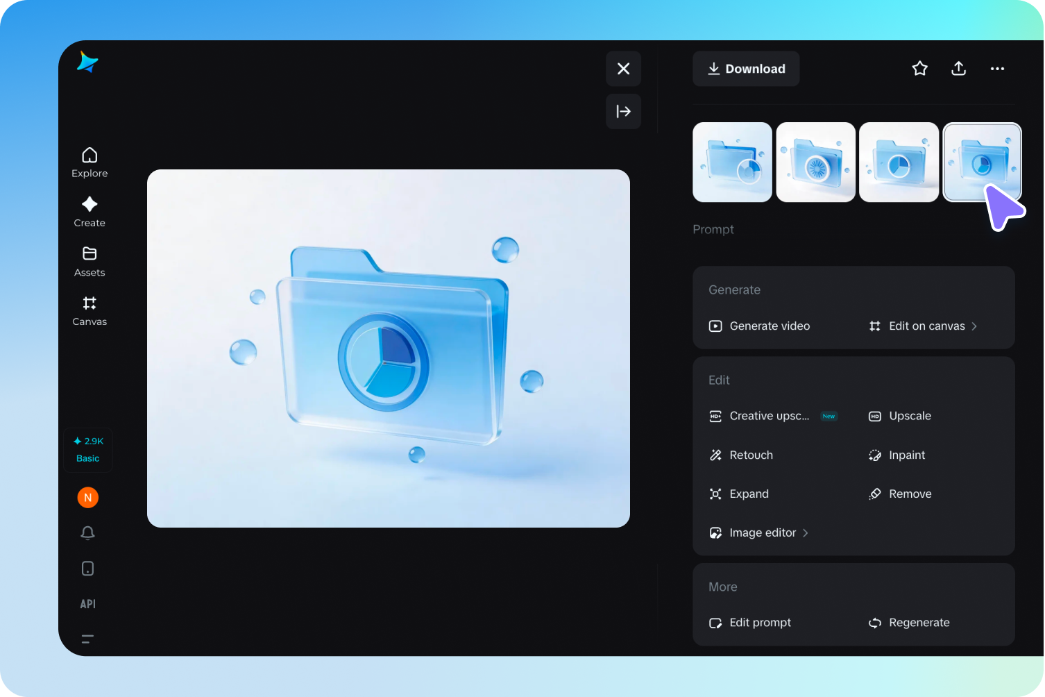
Task: Open the Creative upscale feature
Action: [x=769, y=416]
